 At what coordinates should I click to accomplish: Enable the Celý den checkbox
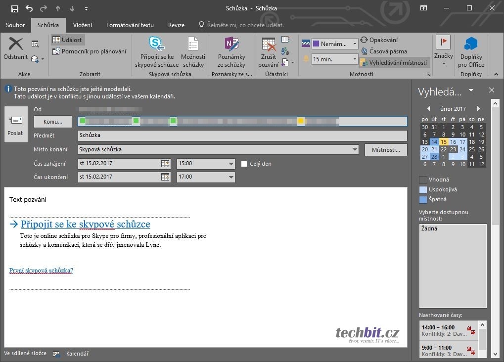pos(244,164)
